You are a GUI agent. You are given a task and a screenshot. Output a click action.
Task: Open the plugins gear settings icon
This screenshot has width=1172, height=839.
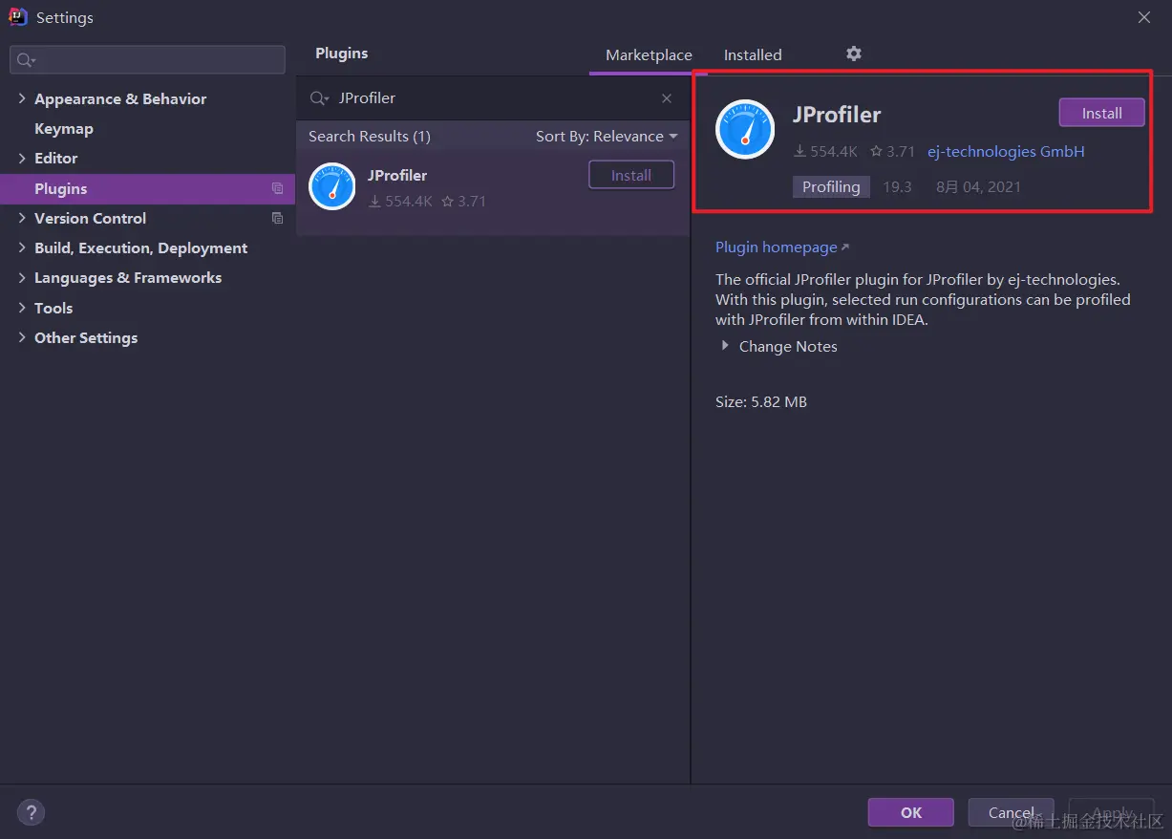(x=854, y=54)
